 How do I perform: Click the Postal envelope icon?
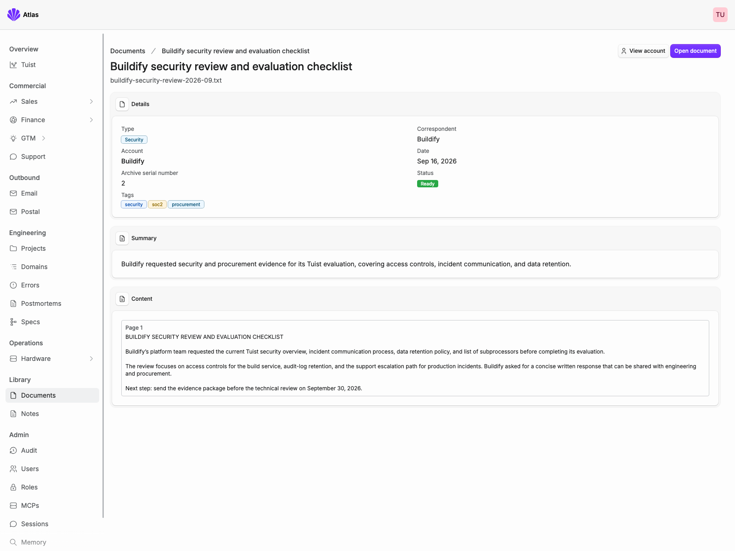click(13, 212)
